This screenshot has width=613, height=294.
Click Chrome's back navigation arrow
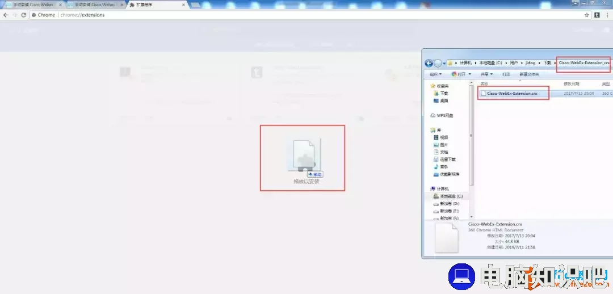(6, 15)
